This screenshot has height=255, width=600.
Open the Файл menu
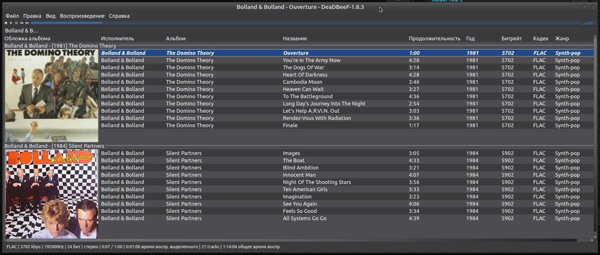[12, 16]
